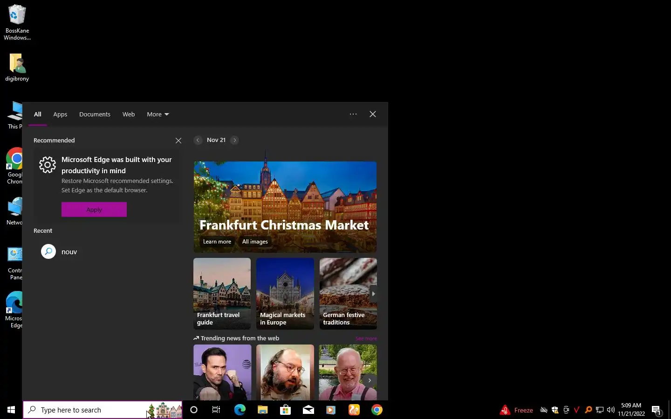The image size is (671, 419).
Task: Click the settings gear in Recommended
Action: click(x=48, y=164)
